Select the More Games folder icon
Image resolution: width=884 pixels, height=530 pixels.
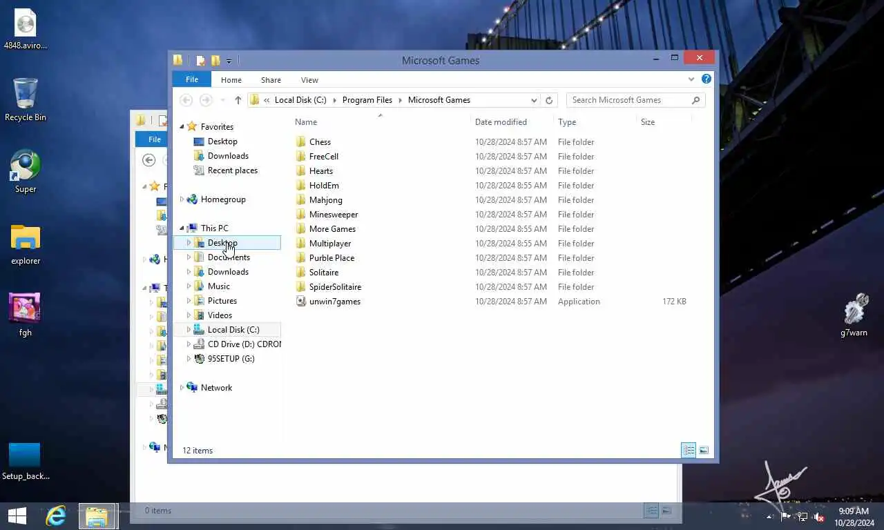tap(300, 228)
